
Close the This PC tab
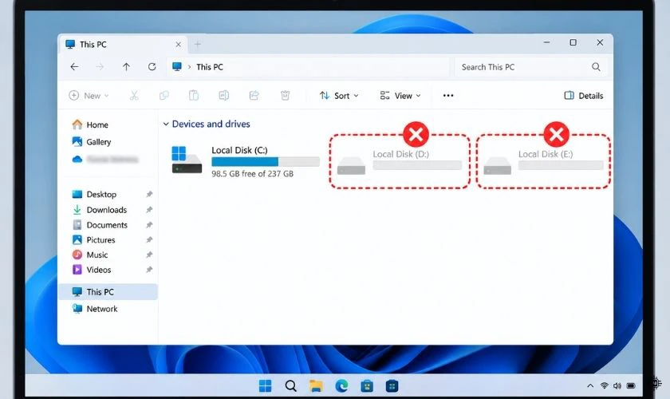click(x=178, y=44)
